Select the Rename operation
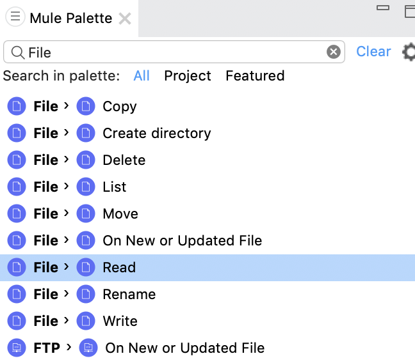Screen dimensions: 415x363 pyautogui.click(x=129, y=295)
